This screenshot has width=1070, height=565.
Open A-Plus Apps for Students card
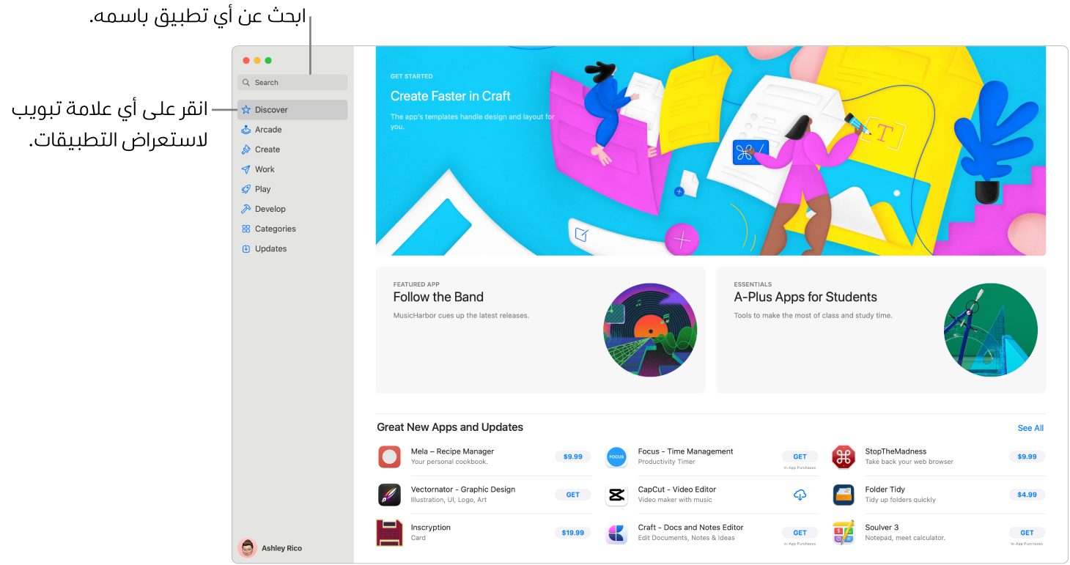tap(881, 330)
